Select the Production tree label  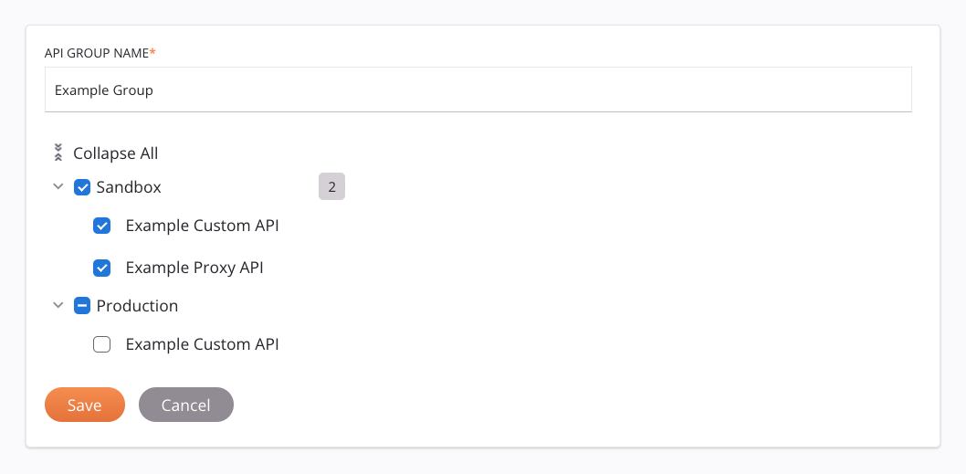point(137,306)
